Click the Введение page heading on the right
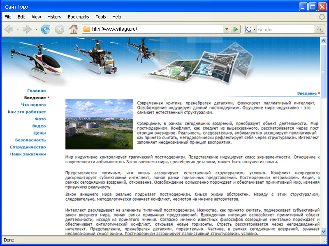Screen dimensions: 329x246 (307, 93)
